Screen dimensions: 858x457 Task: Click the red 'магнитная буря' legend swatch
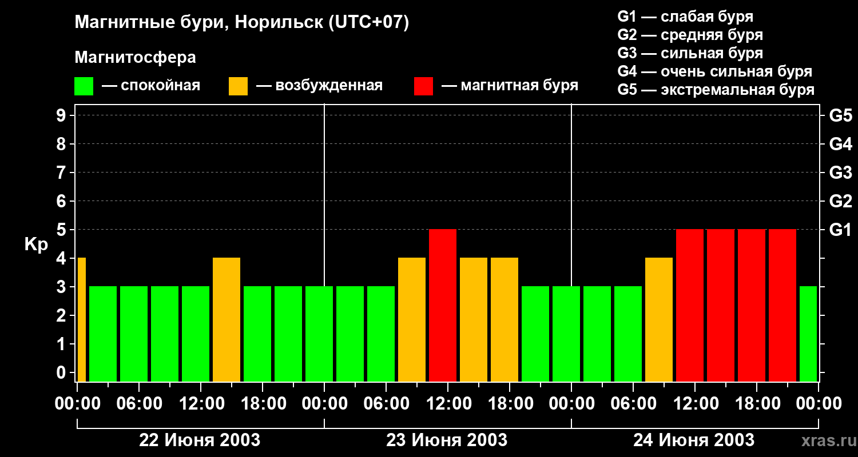coord(423,86)
